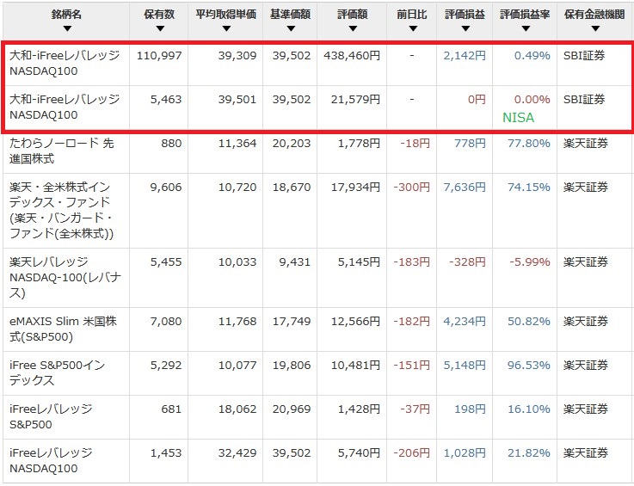Click the 5,148円 profit cell
Image resolution: width=634 pixels, height=486 pixels.
tap(465, 365)
